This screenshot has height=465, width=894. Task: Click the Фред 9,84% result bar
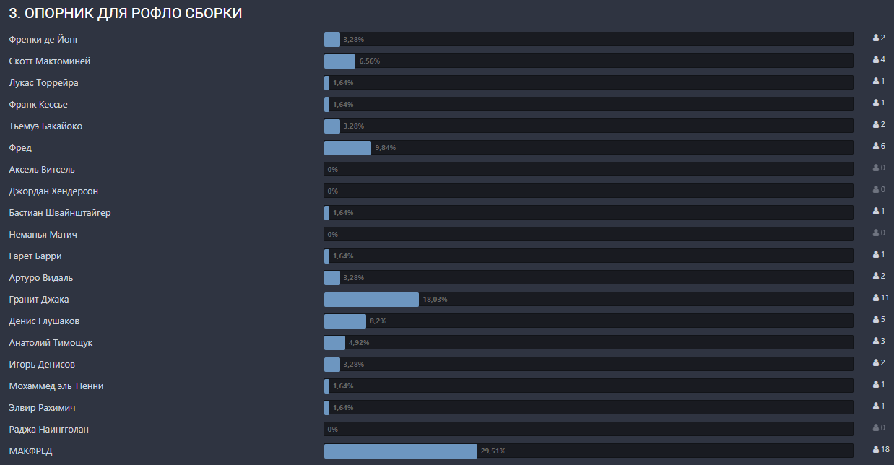[347, 148]
